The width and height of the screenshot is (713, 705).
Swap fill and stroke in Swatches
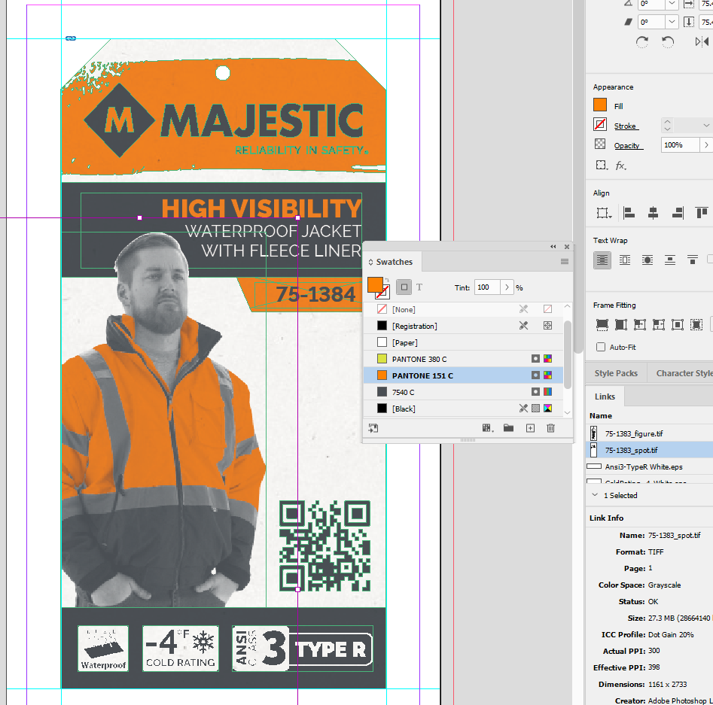(x=387, y=280)
